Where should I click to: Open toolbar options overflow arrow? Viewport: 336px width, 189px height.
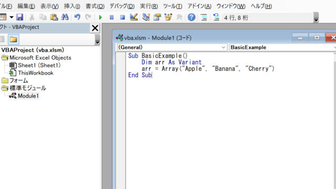coord(316,18)
